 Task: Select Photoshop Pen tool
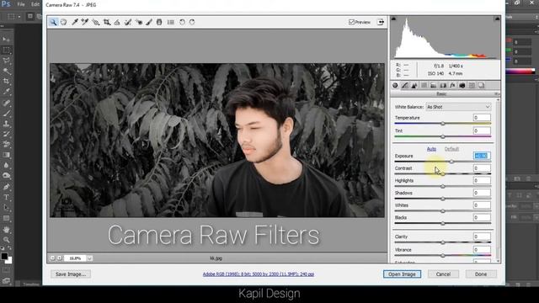(x=6, y=187)
